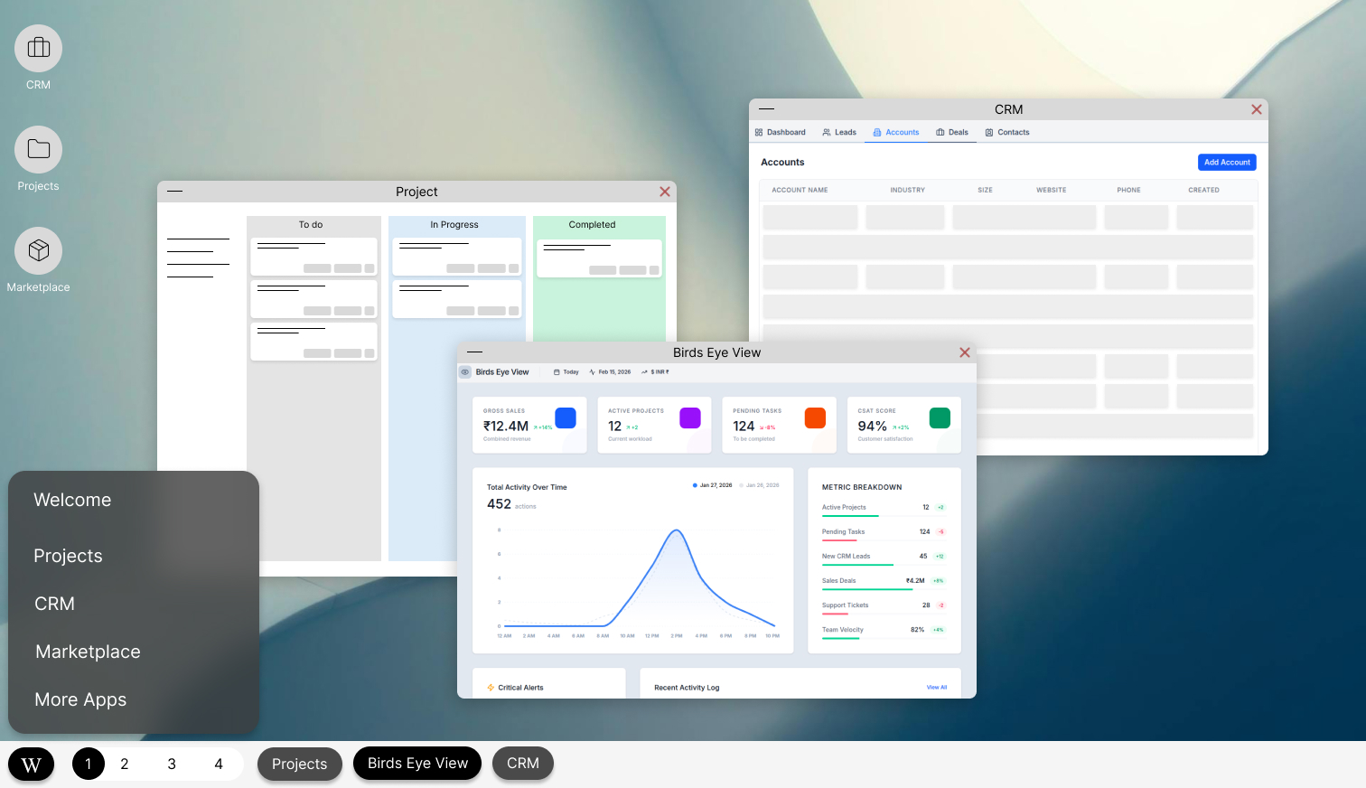Screen dimensions: 1366x788
Task: Click the orange Pending Tasks card icon
Action: point(815,417)
